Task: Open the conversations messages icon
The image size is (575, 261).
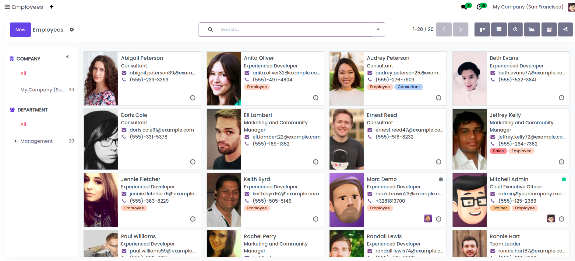Action: [464, 7]
